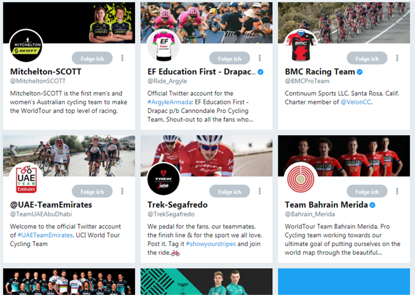This screenshot has height=295, width=415.
Task: Open the #showyourstripes hashtag
Action: [x=211, y=244]
